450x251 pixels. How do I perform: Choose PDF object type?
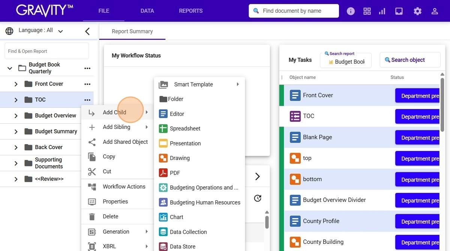[x=199, y=173]
